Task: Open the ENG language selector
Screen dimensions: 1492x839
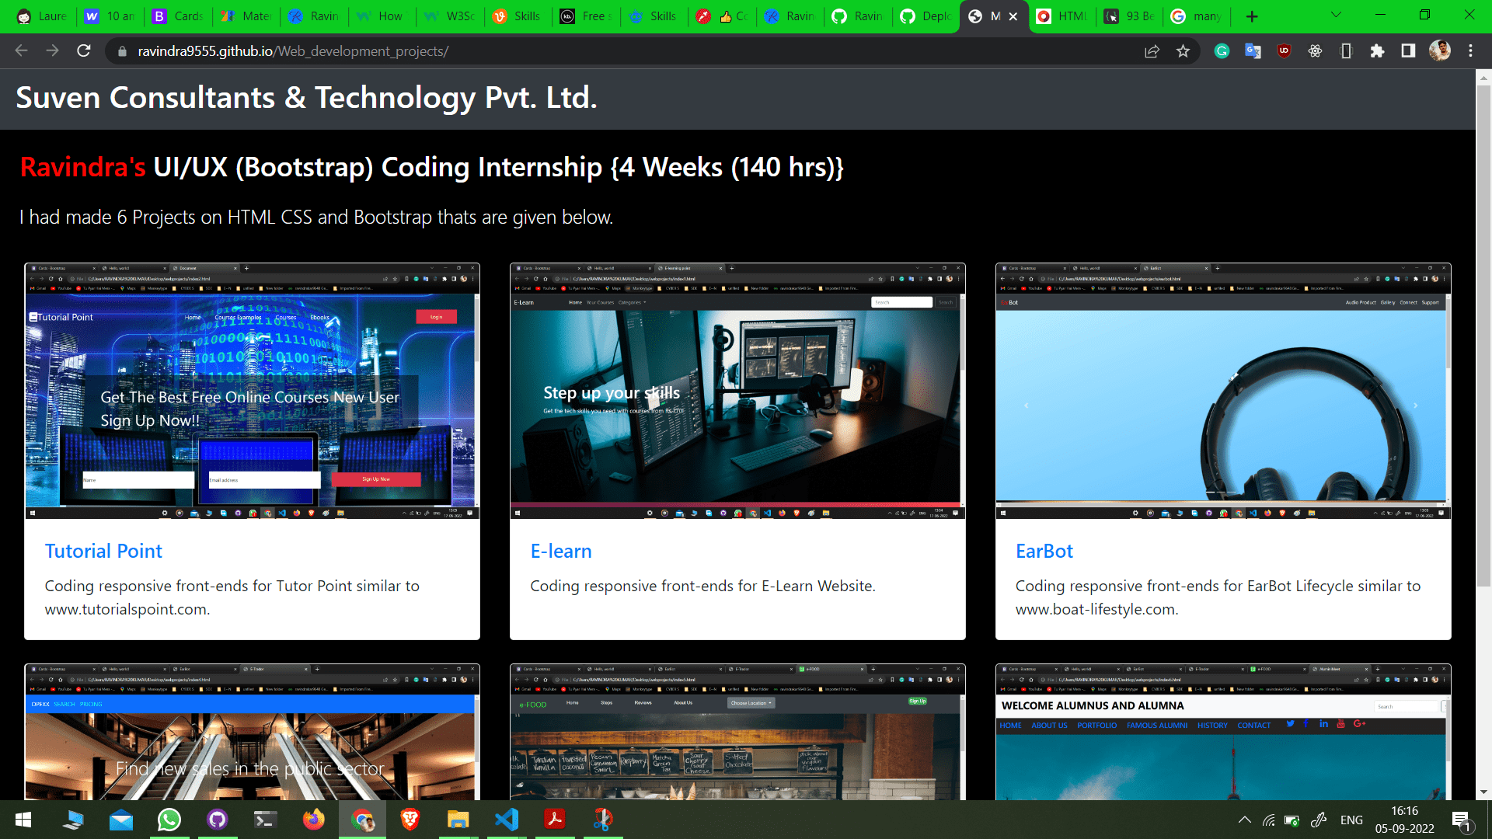Action: (1351, 820)
